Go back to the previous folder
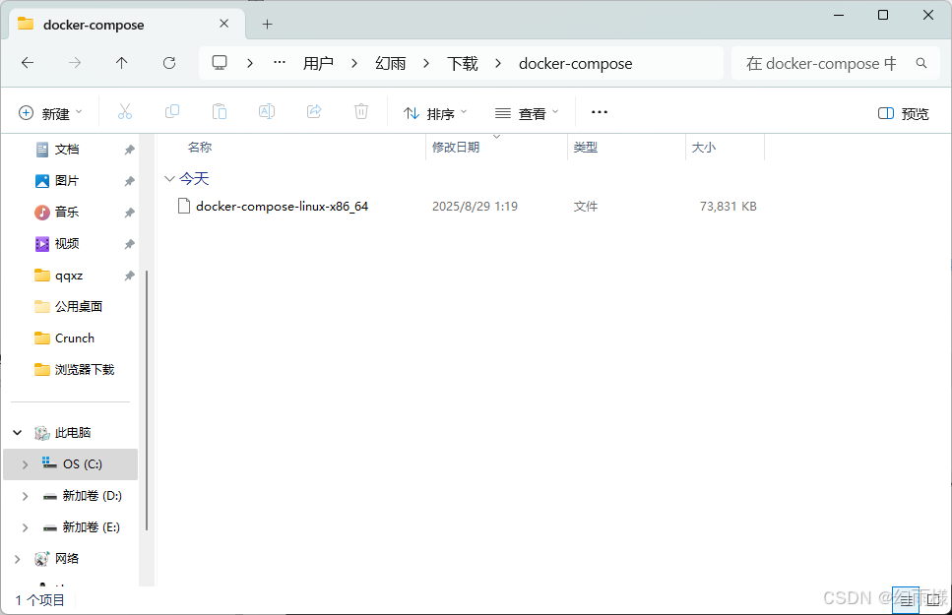Screen dimensions: 952x615 (28, 63)
